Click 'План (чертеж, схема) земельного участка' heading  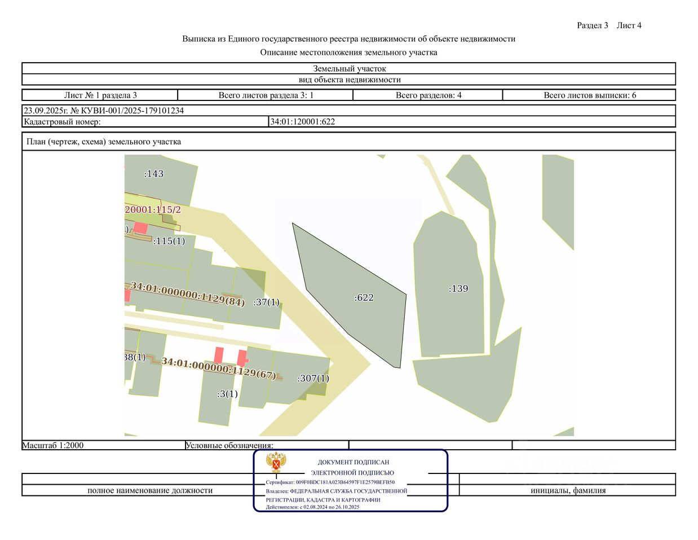(104, 142)
